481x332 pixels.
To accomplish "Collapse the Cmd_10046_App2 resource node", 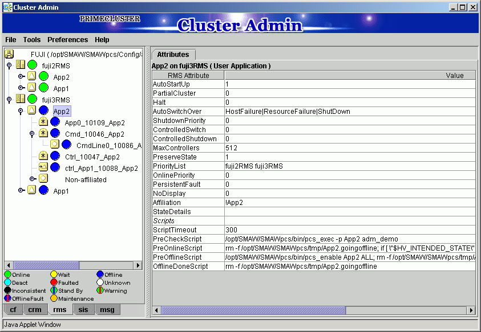I will 32,134.
